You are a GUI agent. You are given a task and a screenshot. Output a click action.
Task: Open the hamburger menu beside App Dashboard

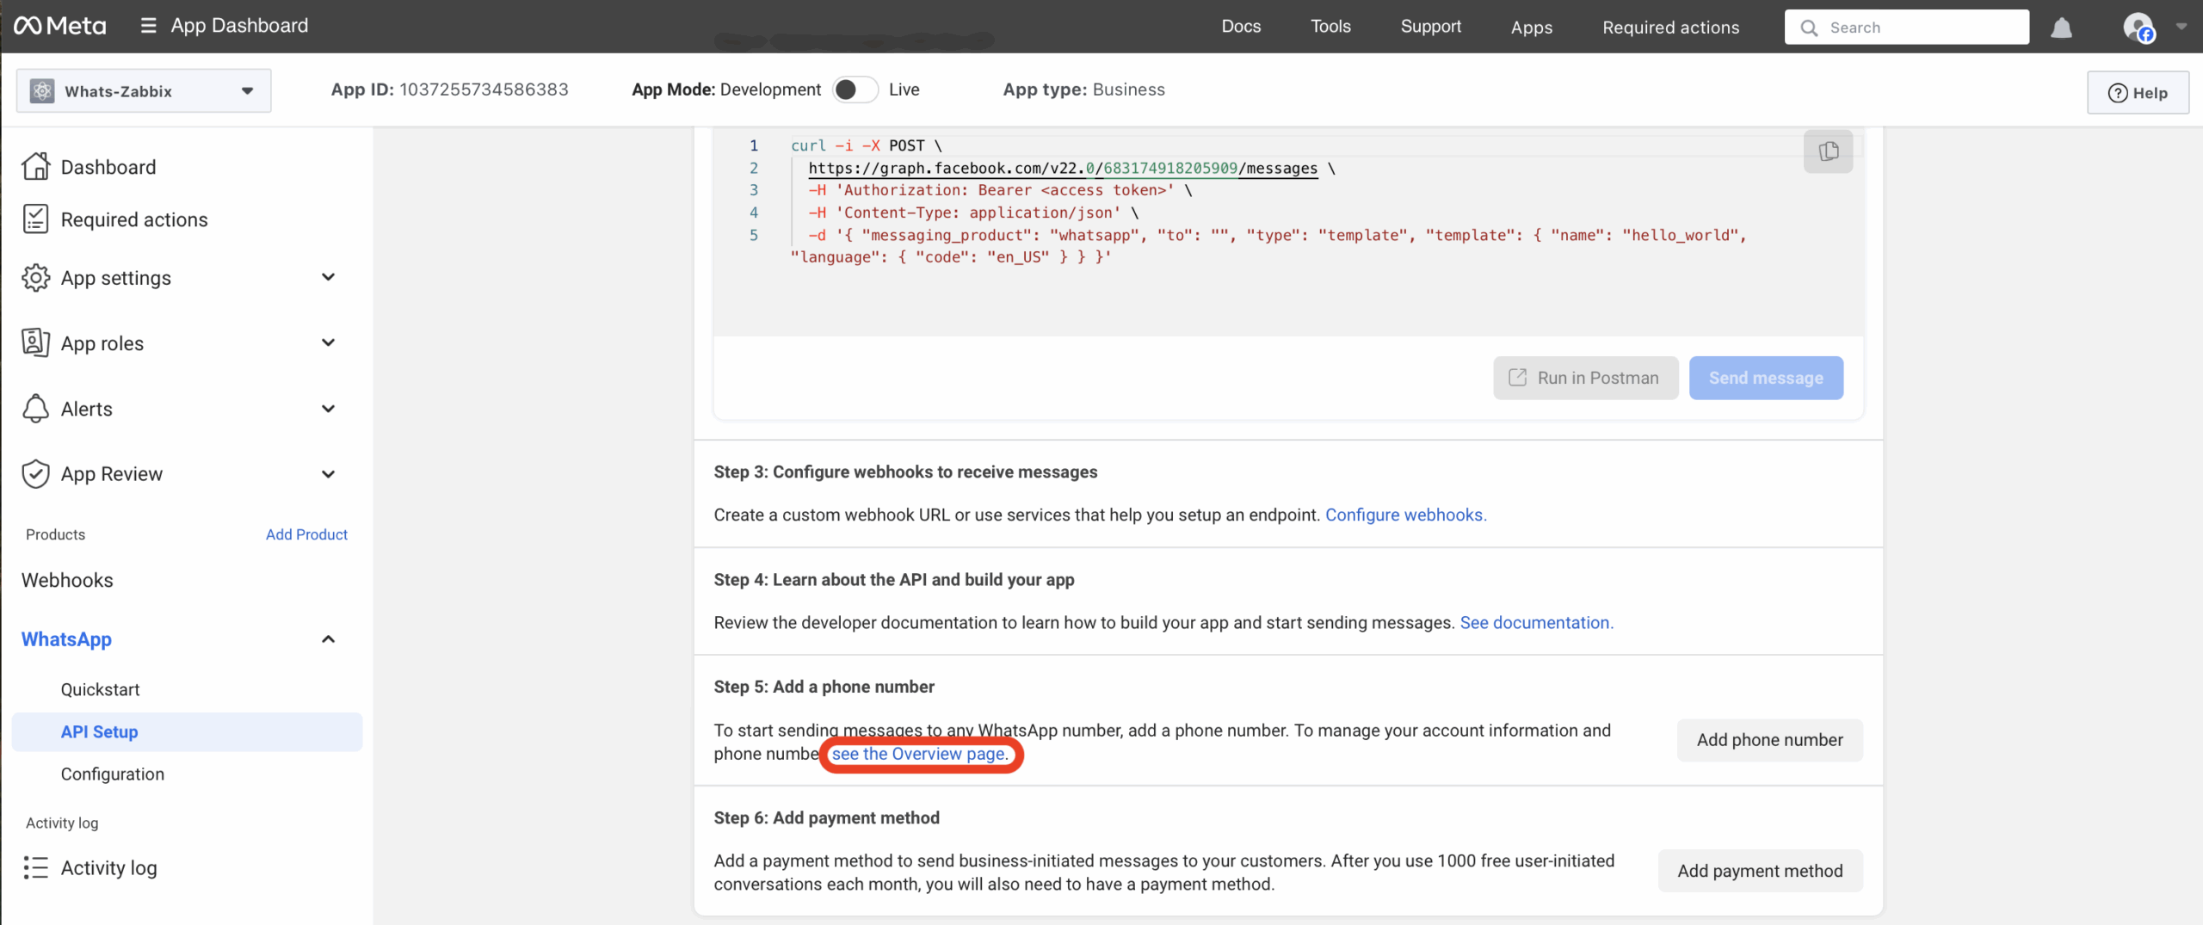click(x=148, y=26)
